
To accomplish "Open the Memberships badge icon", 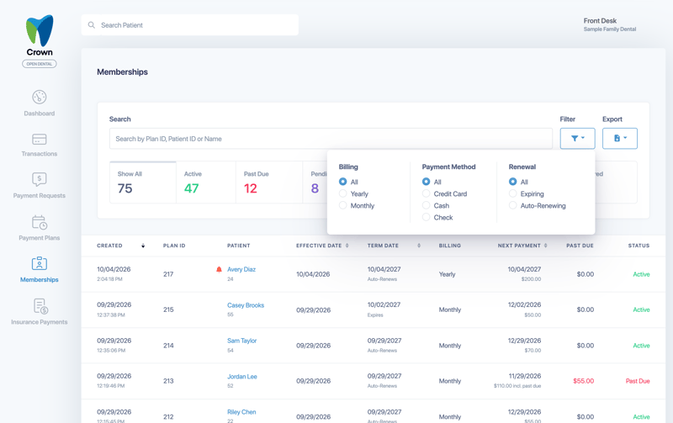I will pyautogui.click(x=39, y=263).
